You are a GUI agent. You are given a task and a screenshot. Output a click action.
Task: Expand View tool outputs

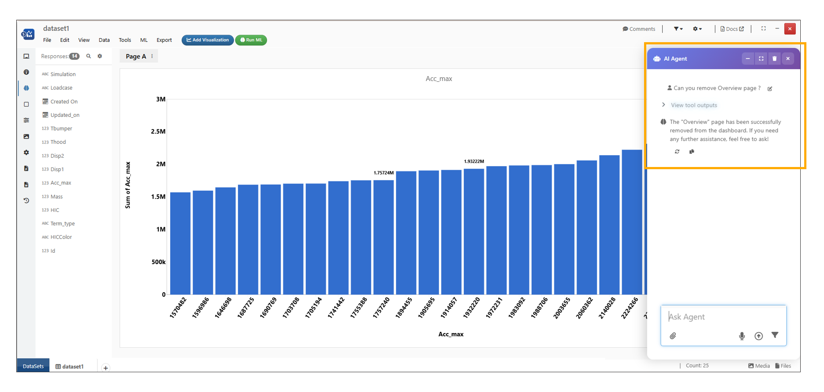tap(693, 105)
